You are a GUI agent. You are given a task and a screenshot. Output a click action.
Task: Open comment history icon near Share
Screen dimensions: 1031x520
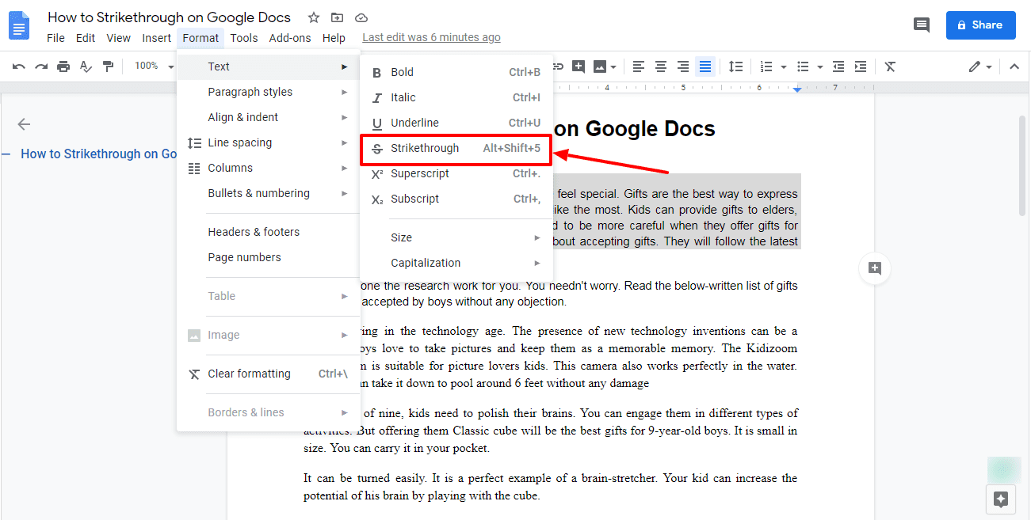tap(922, 25)
